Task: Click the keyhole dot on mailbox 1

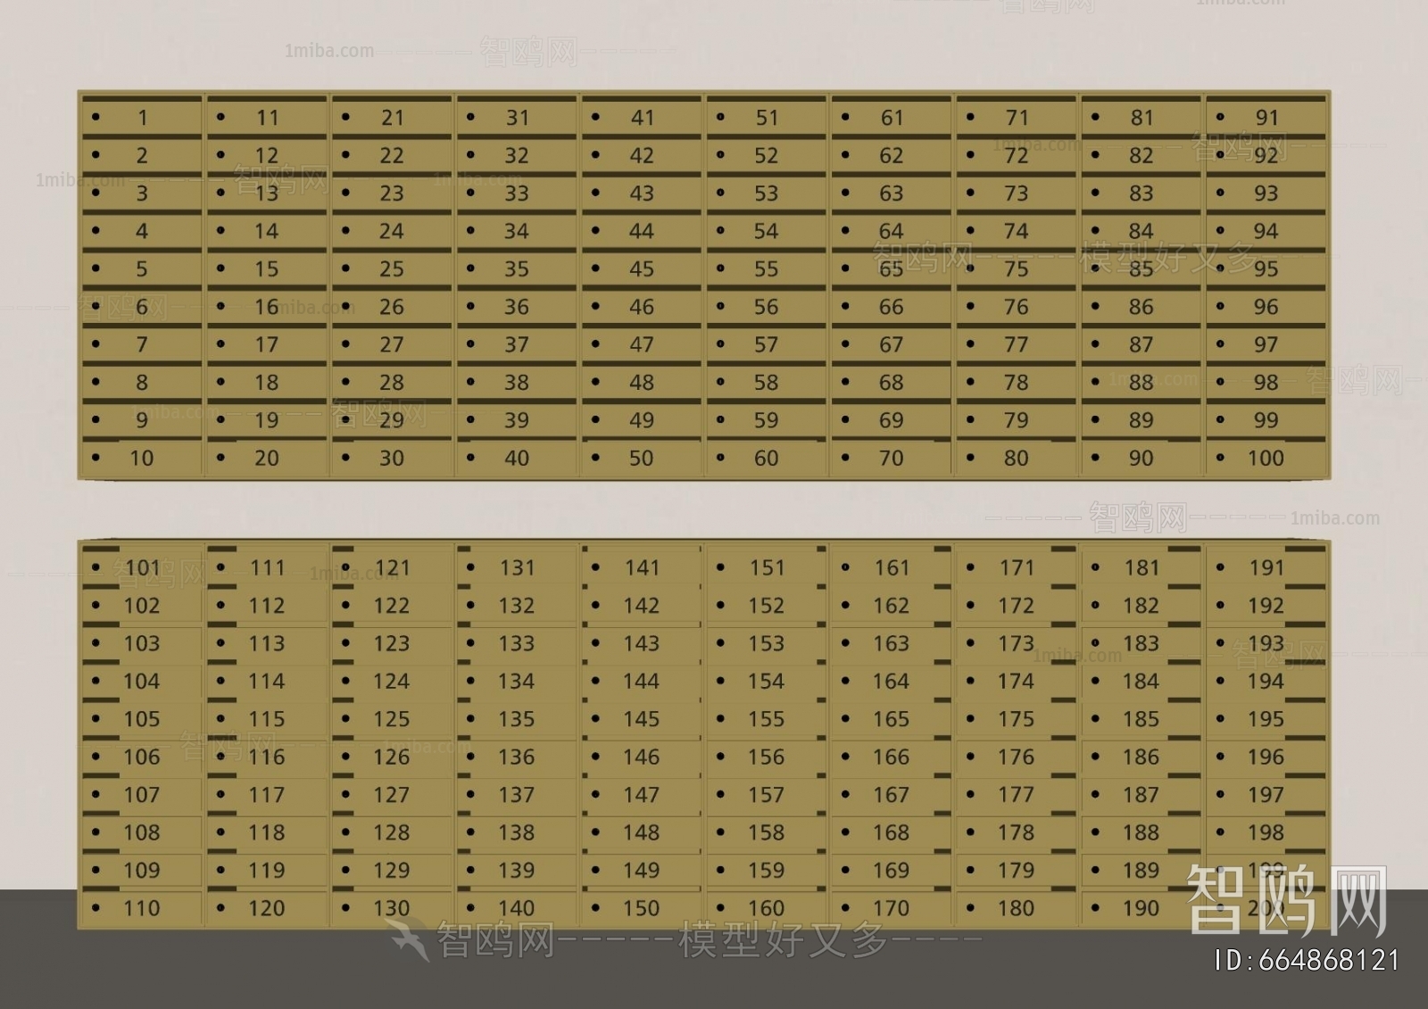Action: [95, 117]
